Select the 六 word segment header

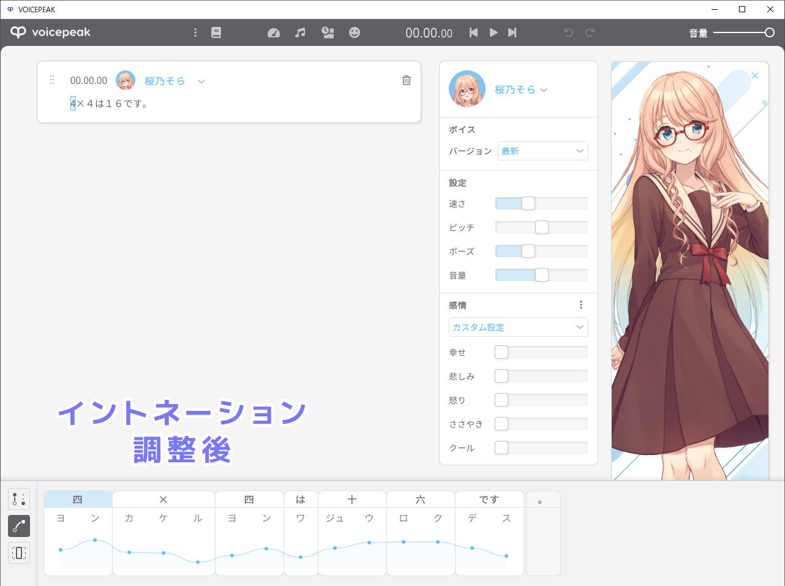pos(421,499)
